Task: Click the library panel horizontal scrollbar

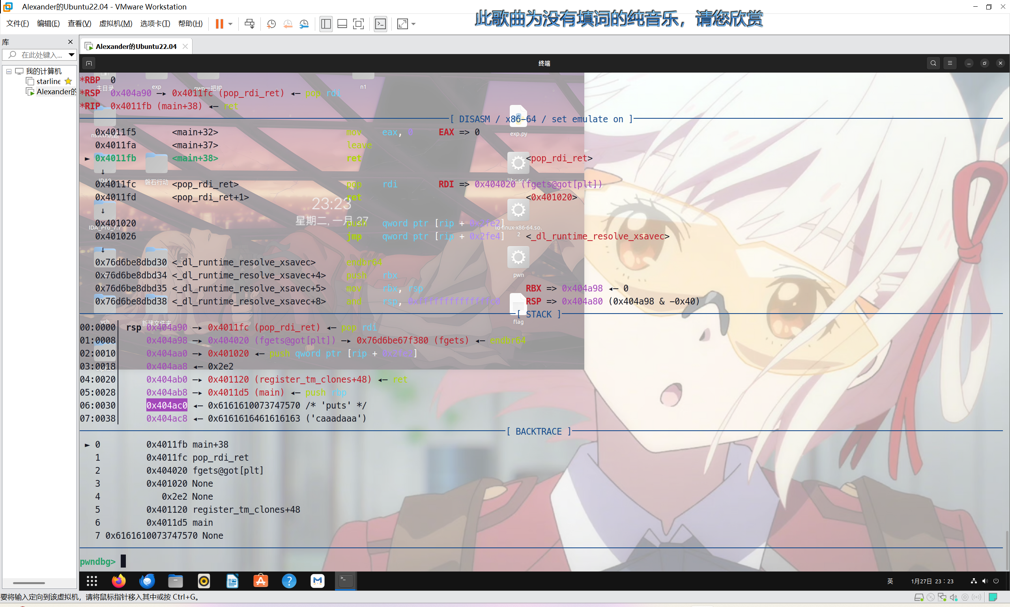Action: coord(29,583)
